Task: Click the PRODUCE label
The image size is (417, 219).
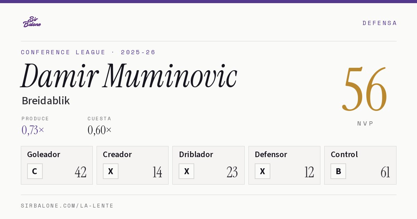Action: pos(35,119)
